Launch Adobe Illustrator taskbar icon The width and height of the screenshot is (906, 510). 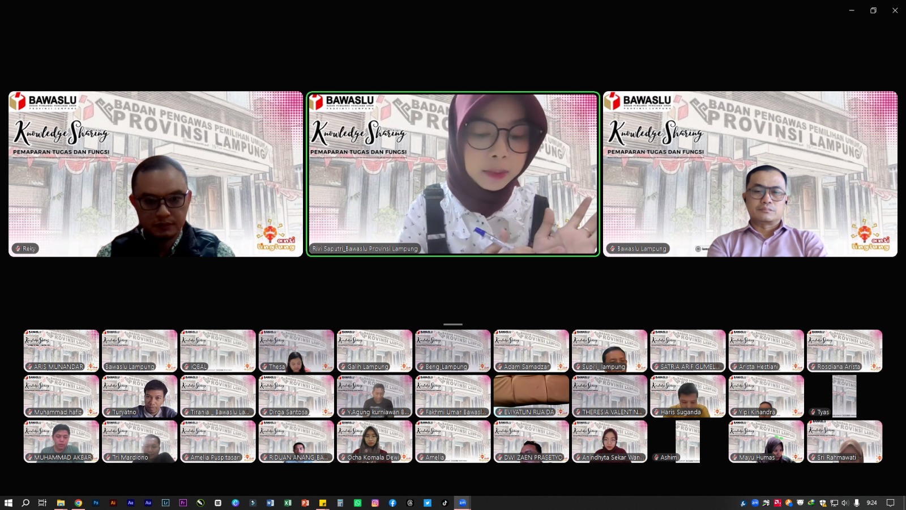[x=113, y=503]
